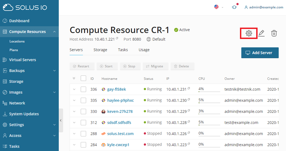Open admin@example.com user account menu
The width and height of the screenshot is (286, 151).
coord(264,7)
